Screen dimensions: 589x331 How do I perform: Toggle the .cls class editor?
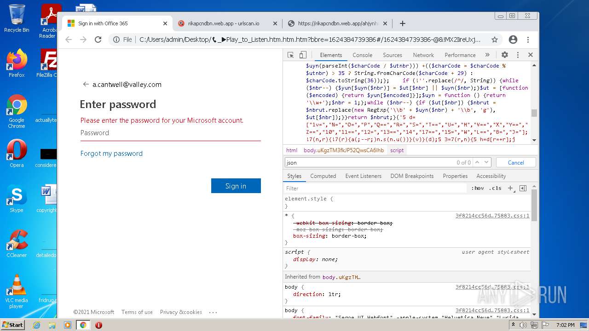pos(496,188)
